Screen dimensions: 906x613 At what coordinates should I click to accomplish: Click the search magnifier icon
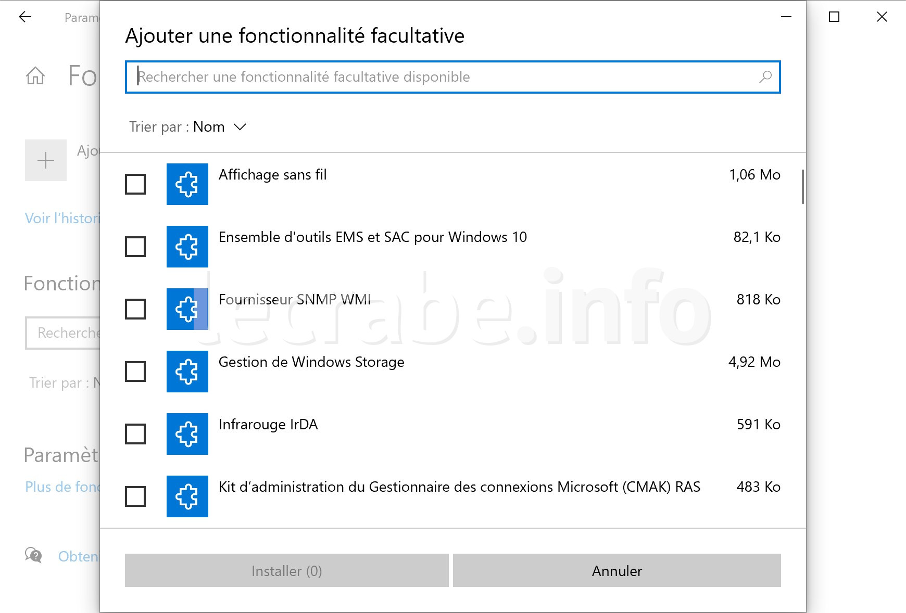(x=765, y=77)
